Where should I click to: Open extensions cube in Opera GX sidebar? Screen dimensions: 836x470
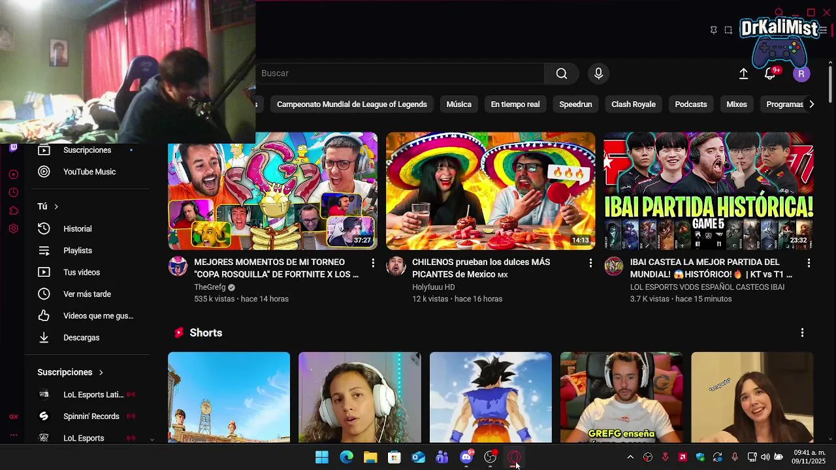pyautogui.click(x=13, y=211)
